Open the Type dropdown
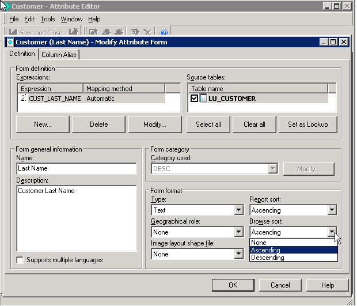Image resolution: width=357 pixels, height=306 pixels. [x=238, y=210]
